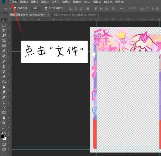Open the Edit Toolbar three-dots button
161x156 pixels.
[x=4, y=128]
